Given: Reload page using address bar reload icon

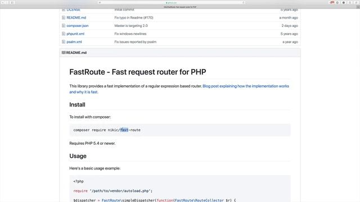Looking at the screenshot, I should tap(243, 2).
